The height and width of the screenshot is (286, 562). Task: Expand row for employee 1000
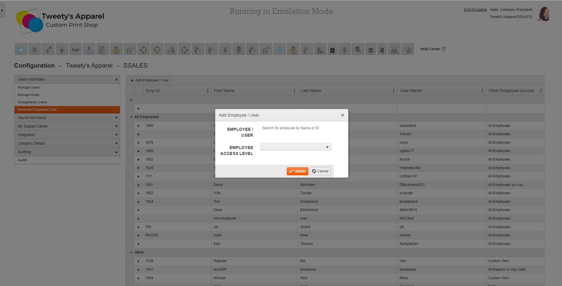click(x=139, y=126)
